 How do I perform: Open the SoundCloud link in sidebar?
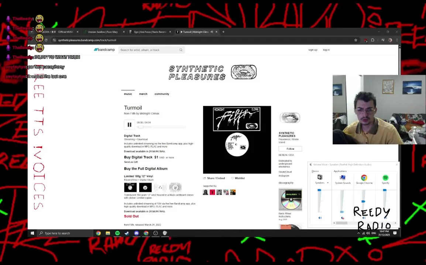point(285,172)
